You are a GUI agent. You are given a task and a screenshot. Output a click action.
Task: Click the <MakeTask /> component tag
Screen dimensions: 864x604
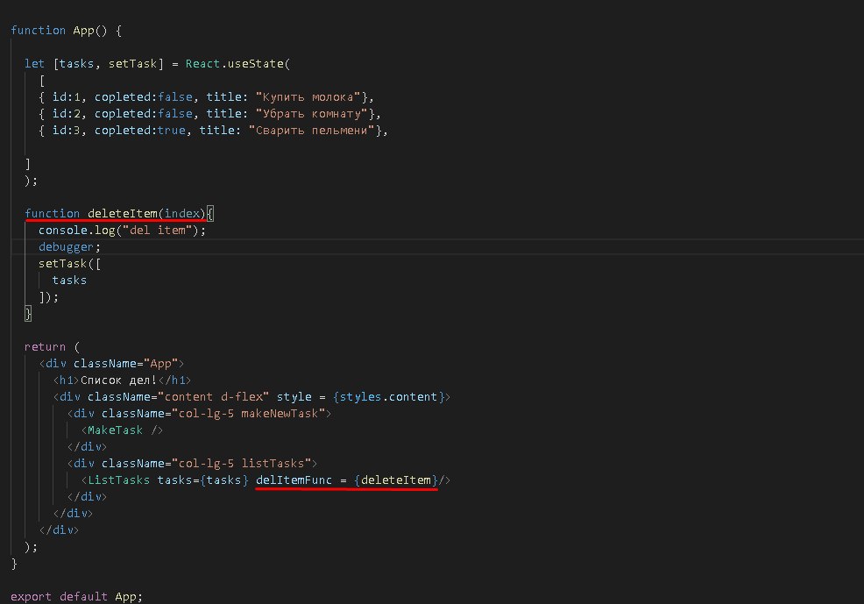122,430
